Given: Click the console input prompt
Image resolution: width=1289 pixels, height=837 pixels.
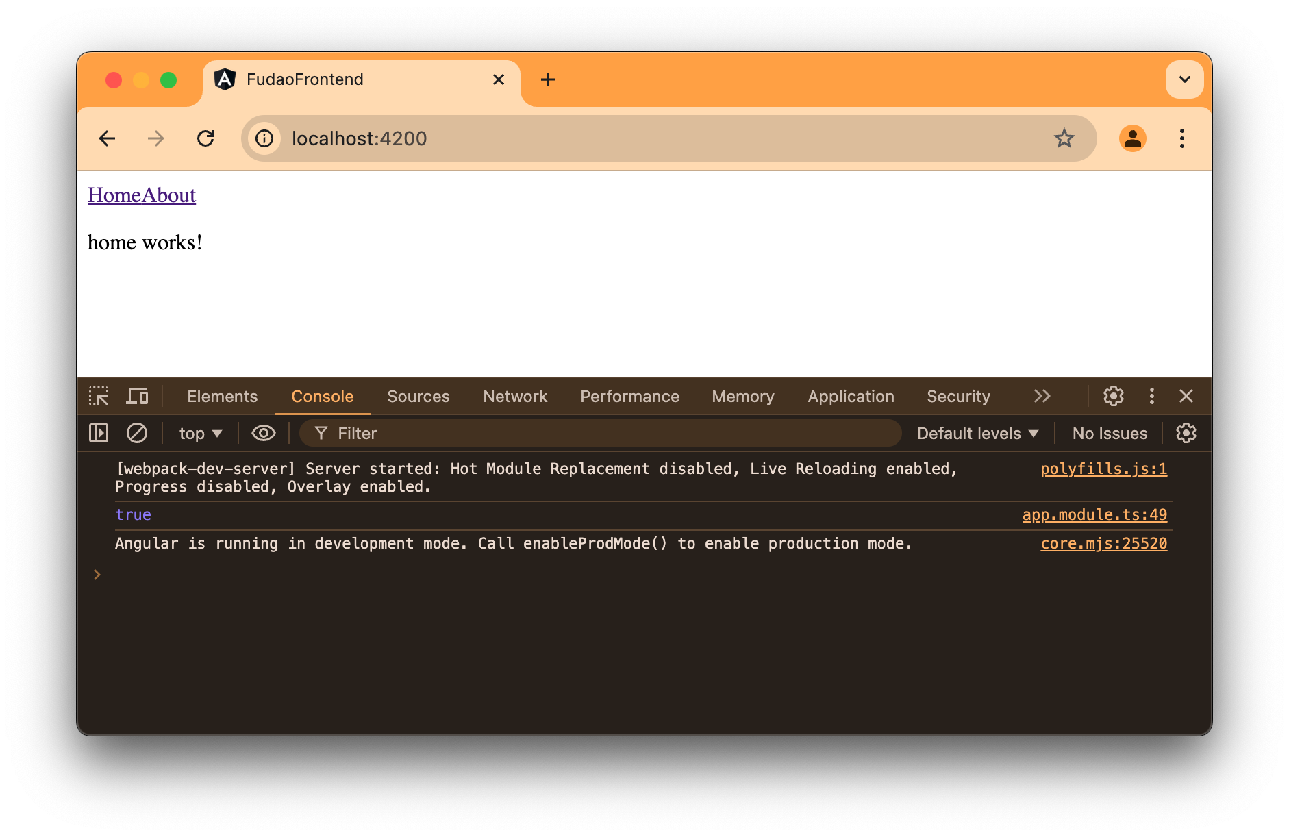Looking at the screenshot, I should (x=274, y=574).
